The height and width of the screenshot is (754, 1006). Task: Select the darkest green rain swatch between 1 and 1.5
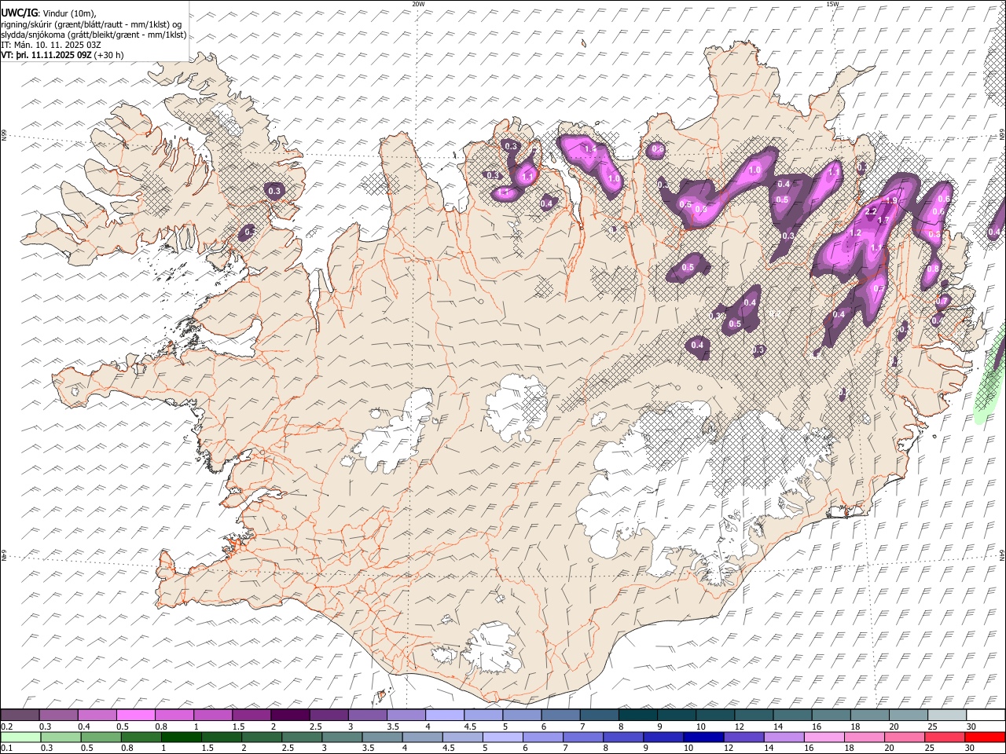(181, 737)
